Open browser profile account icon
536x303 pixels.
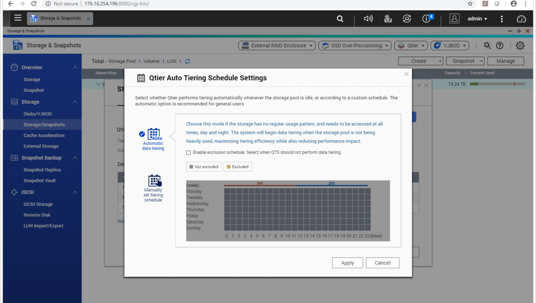(514, 4)
